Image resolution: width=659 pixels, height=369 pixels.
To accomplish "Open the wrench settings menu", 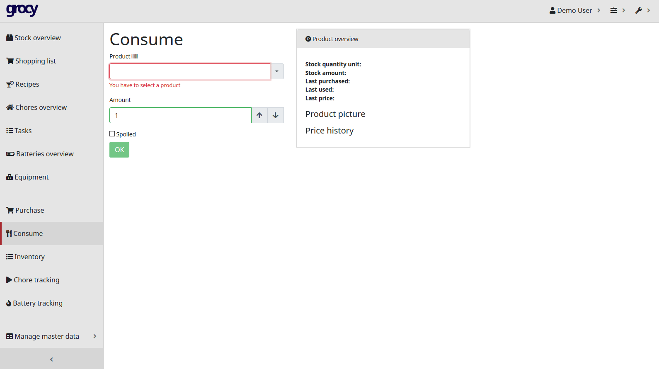I will pyautogui.click(x=639, y=10).
